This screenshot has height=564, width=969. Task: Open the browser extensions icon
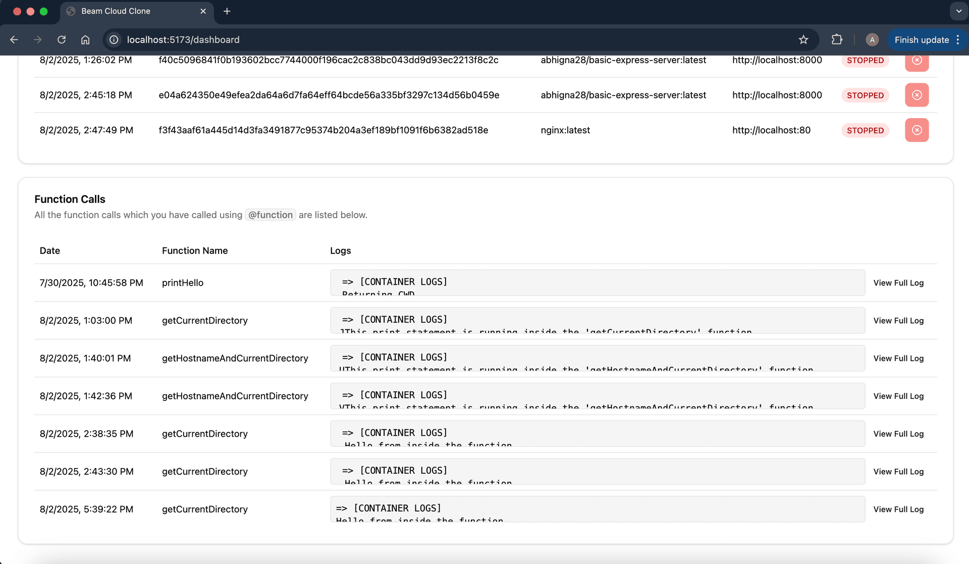tap(837, 39)
